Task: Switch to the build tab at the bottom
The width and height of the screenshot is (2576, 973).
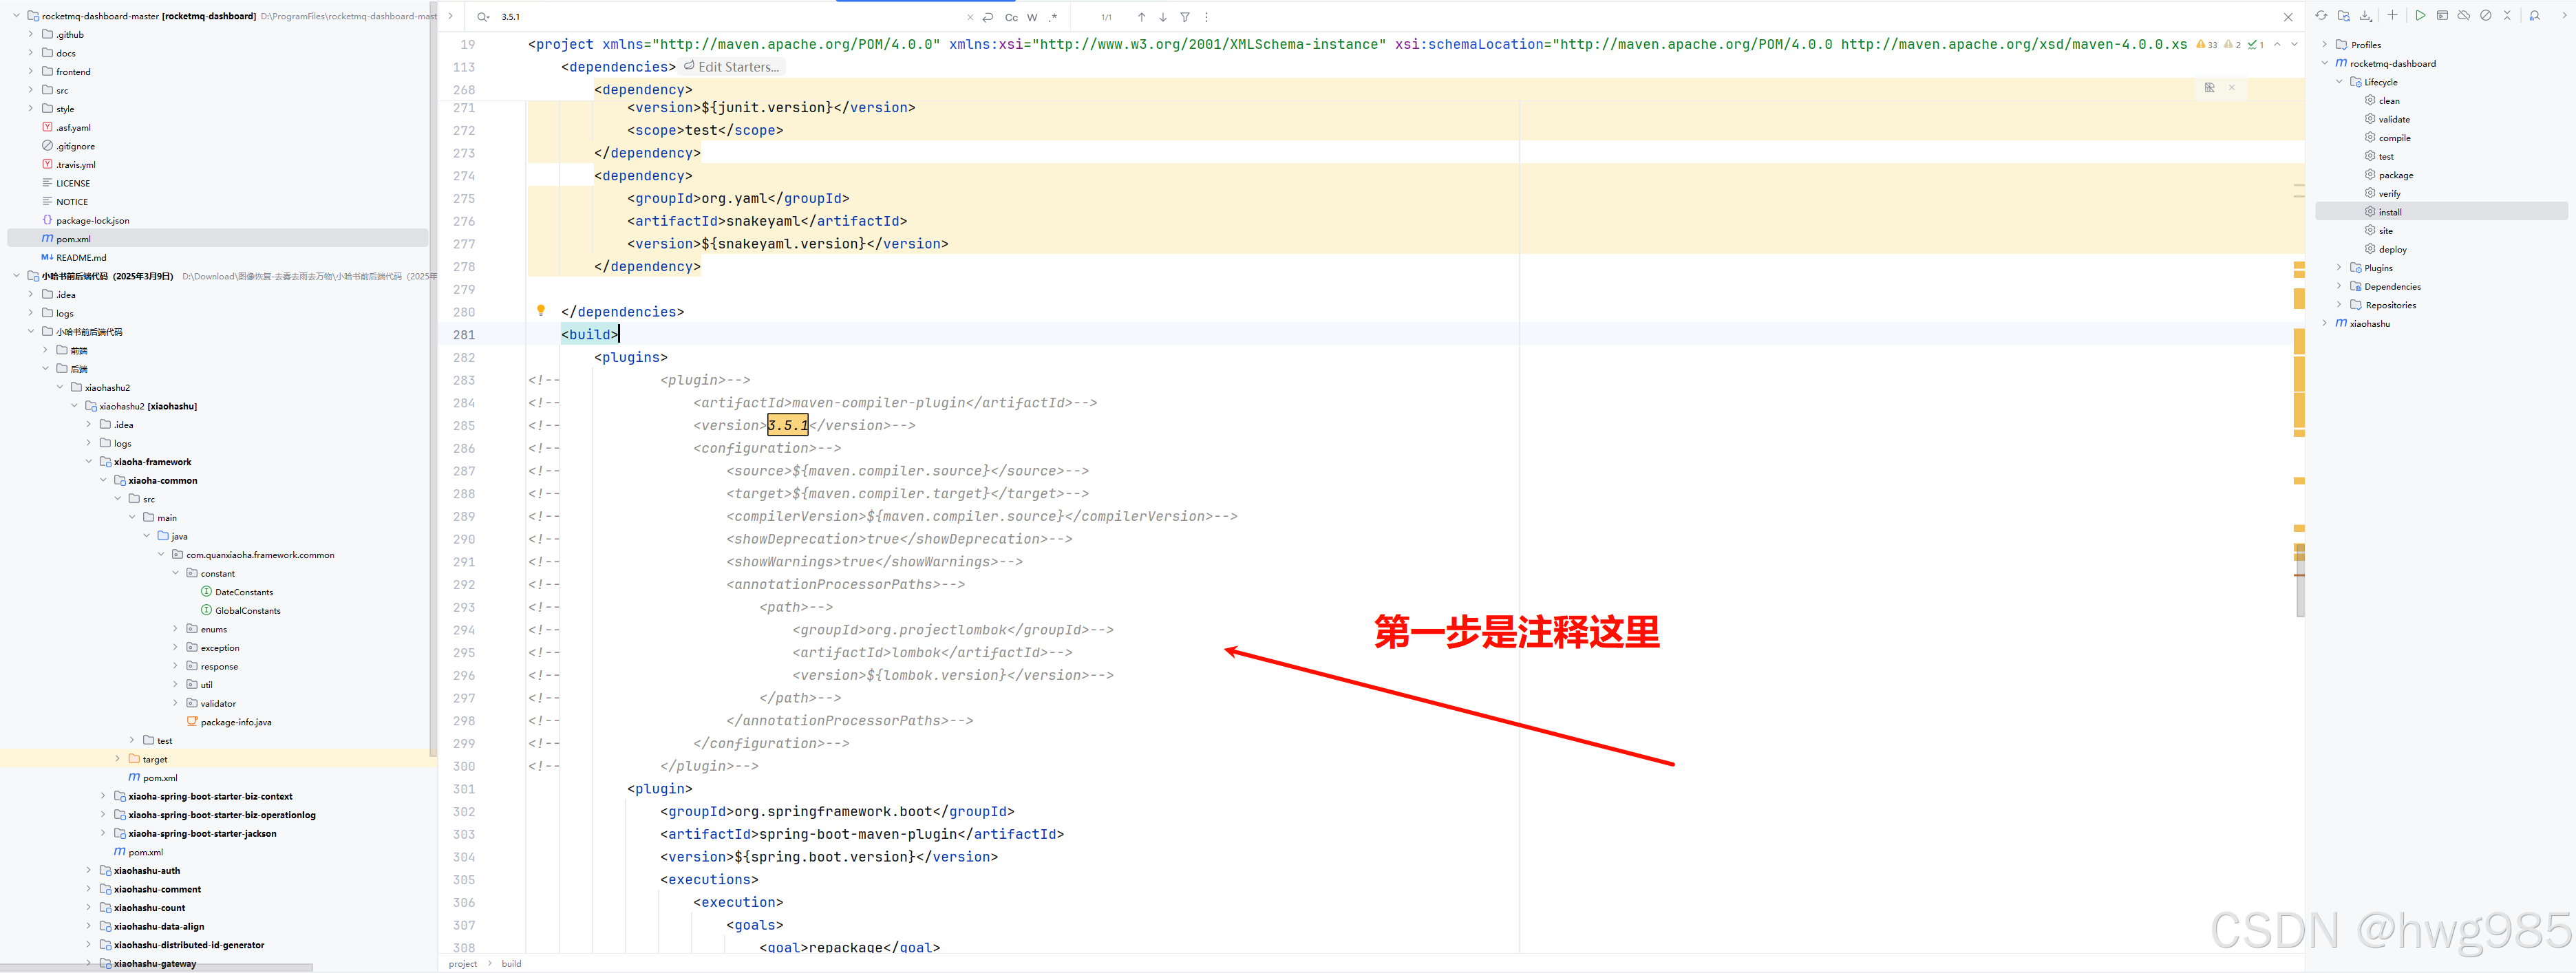Action: [511, 963]
